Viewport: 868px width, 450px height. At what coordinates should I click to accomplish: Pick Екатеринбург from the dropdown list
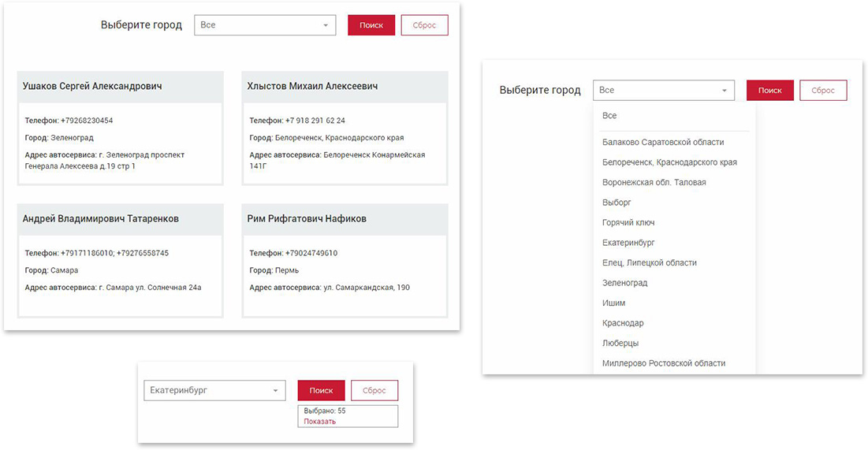pos(628,243)
